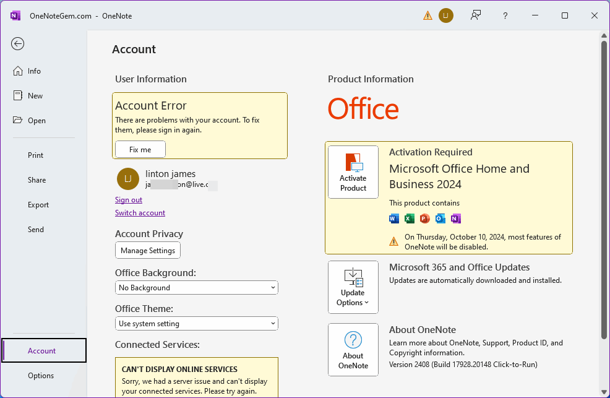Click the OneNote app logo in title bar
The height and width of the screenshot is (398, 610).
coord(15,15)
